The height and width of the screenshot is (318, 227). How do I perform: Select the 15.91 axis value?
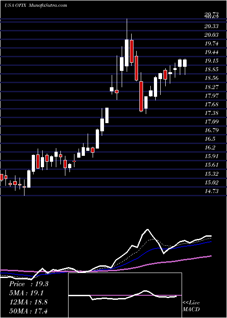pyautogui.click(x=212, y=156)
